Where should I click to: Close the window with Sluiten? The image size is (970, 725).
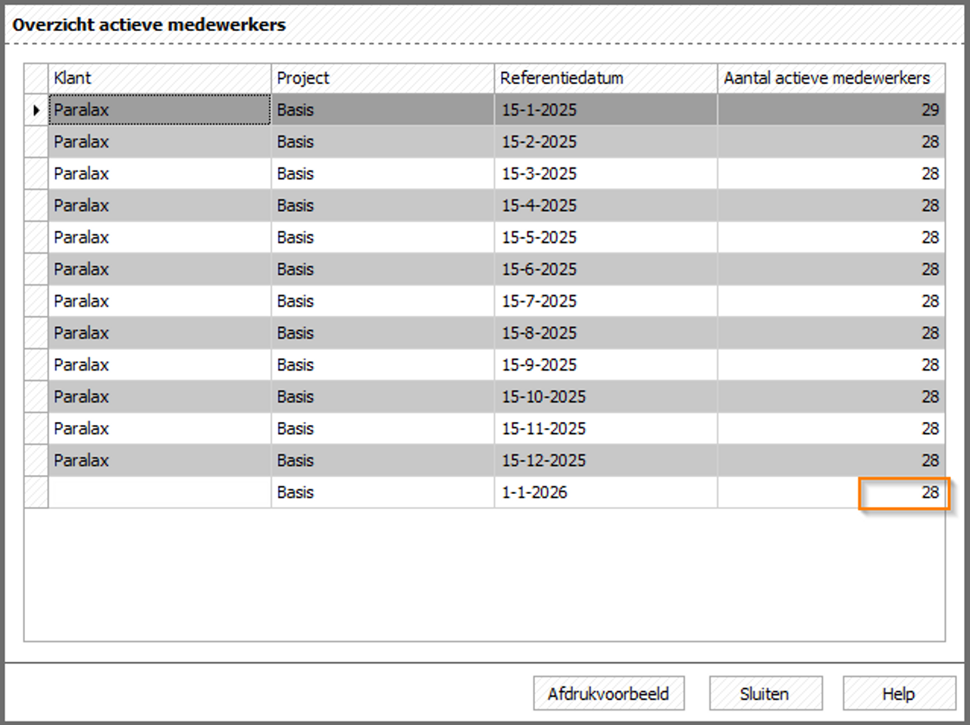tap(765, 692)
